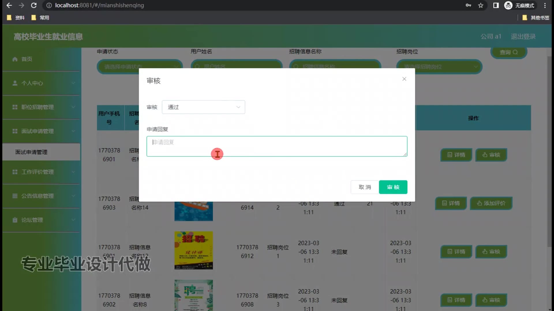Select 面试申请管理 submenu item
The height and width of the screenshot is (311, 554).
point(31,152)
